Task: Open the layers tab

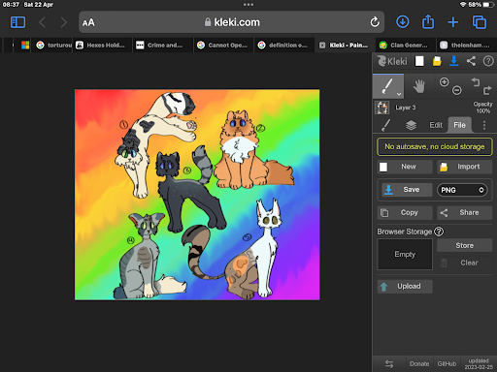Action: [x=411, y=125]
